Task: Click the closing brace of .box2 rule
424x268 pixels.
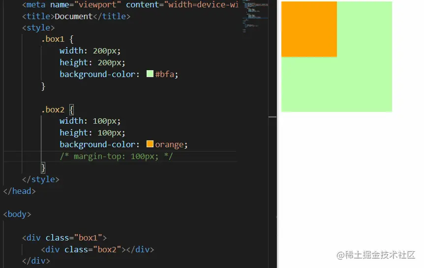Action: (43, 168)
